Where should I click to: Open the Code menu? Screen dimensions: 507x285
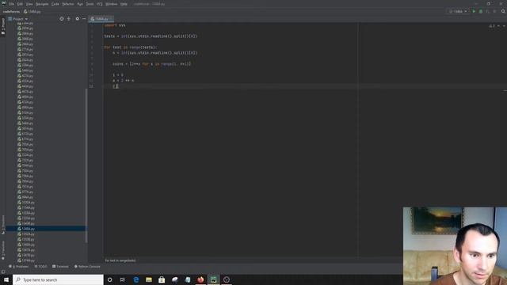[55, 4]
